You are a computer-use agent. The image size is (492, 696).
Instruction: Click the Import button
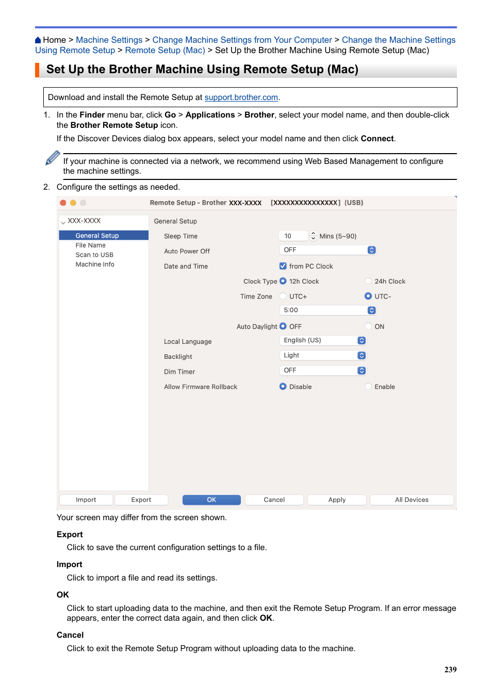click(86, 500)
